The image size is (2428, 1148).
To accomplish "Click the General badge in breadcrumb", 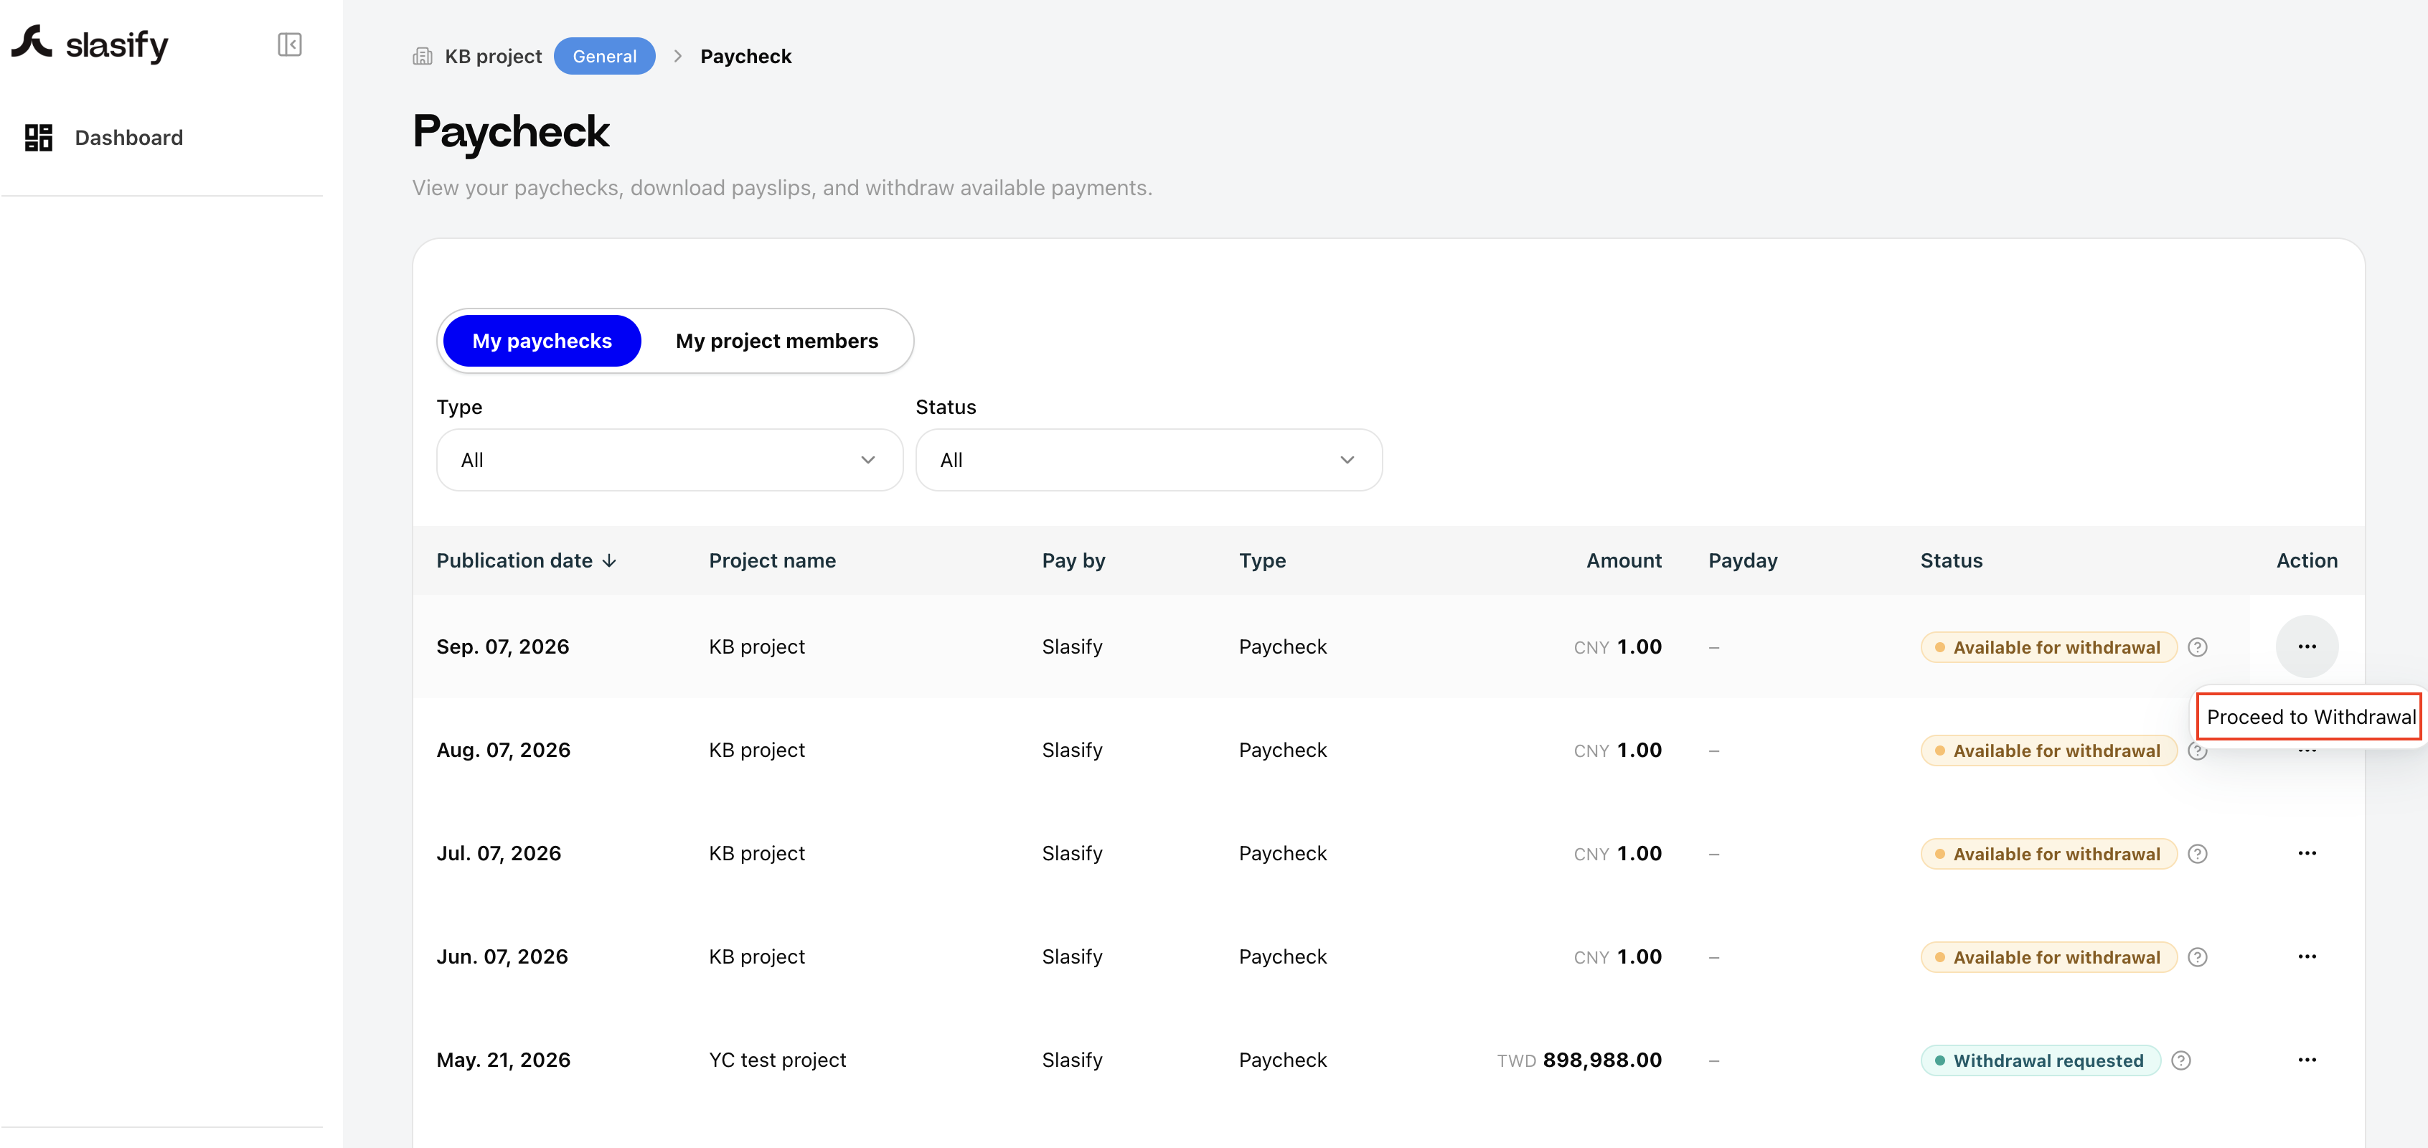I will (x=604, y=57).
